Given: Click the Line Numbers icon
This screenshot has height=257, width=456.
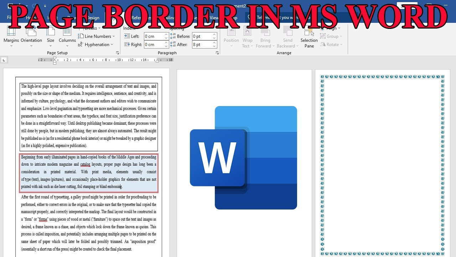Looking at the screenshot, I should point(81,36).
